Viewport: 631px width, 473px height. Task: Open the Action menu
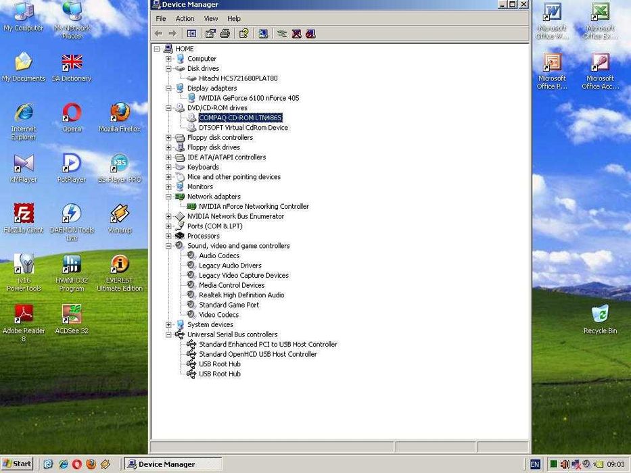(185, 18)
